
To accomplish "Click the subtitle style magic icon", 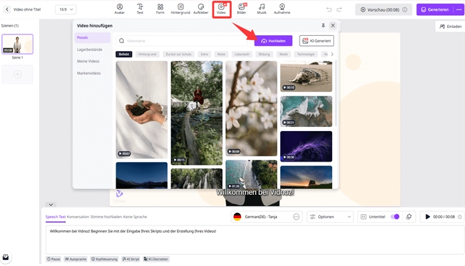I will click(x=409, y=217).
